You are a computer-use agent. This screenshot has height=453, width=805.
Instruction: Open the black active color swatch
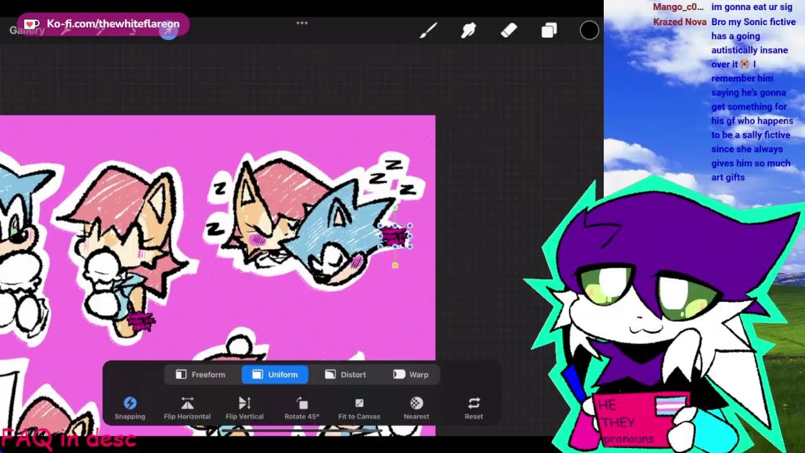point(589,30)
